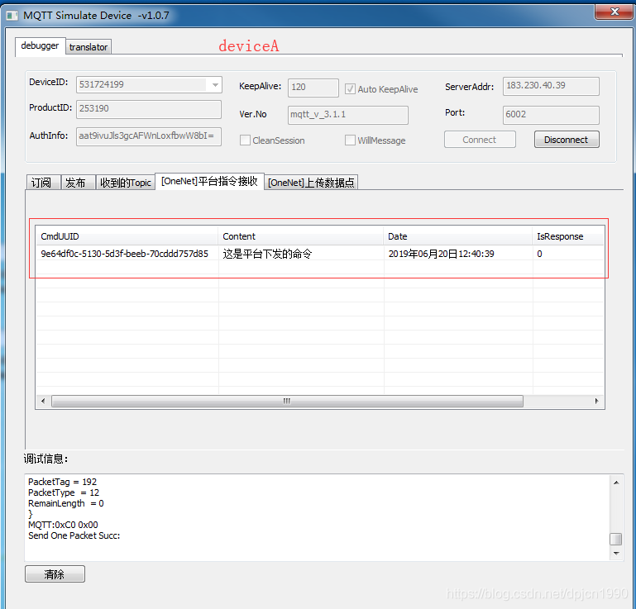Click the log line Send One Packet Succ:

pos(74,535)
